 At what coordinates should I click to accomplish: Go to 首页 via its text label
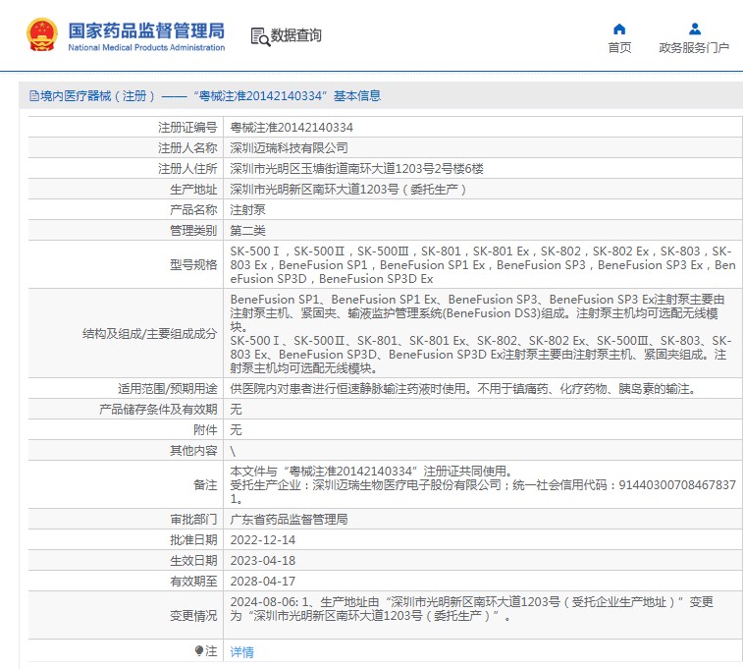tap(619, 48)
